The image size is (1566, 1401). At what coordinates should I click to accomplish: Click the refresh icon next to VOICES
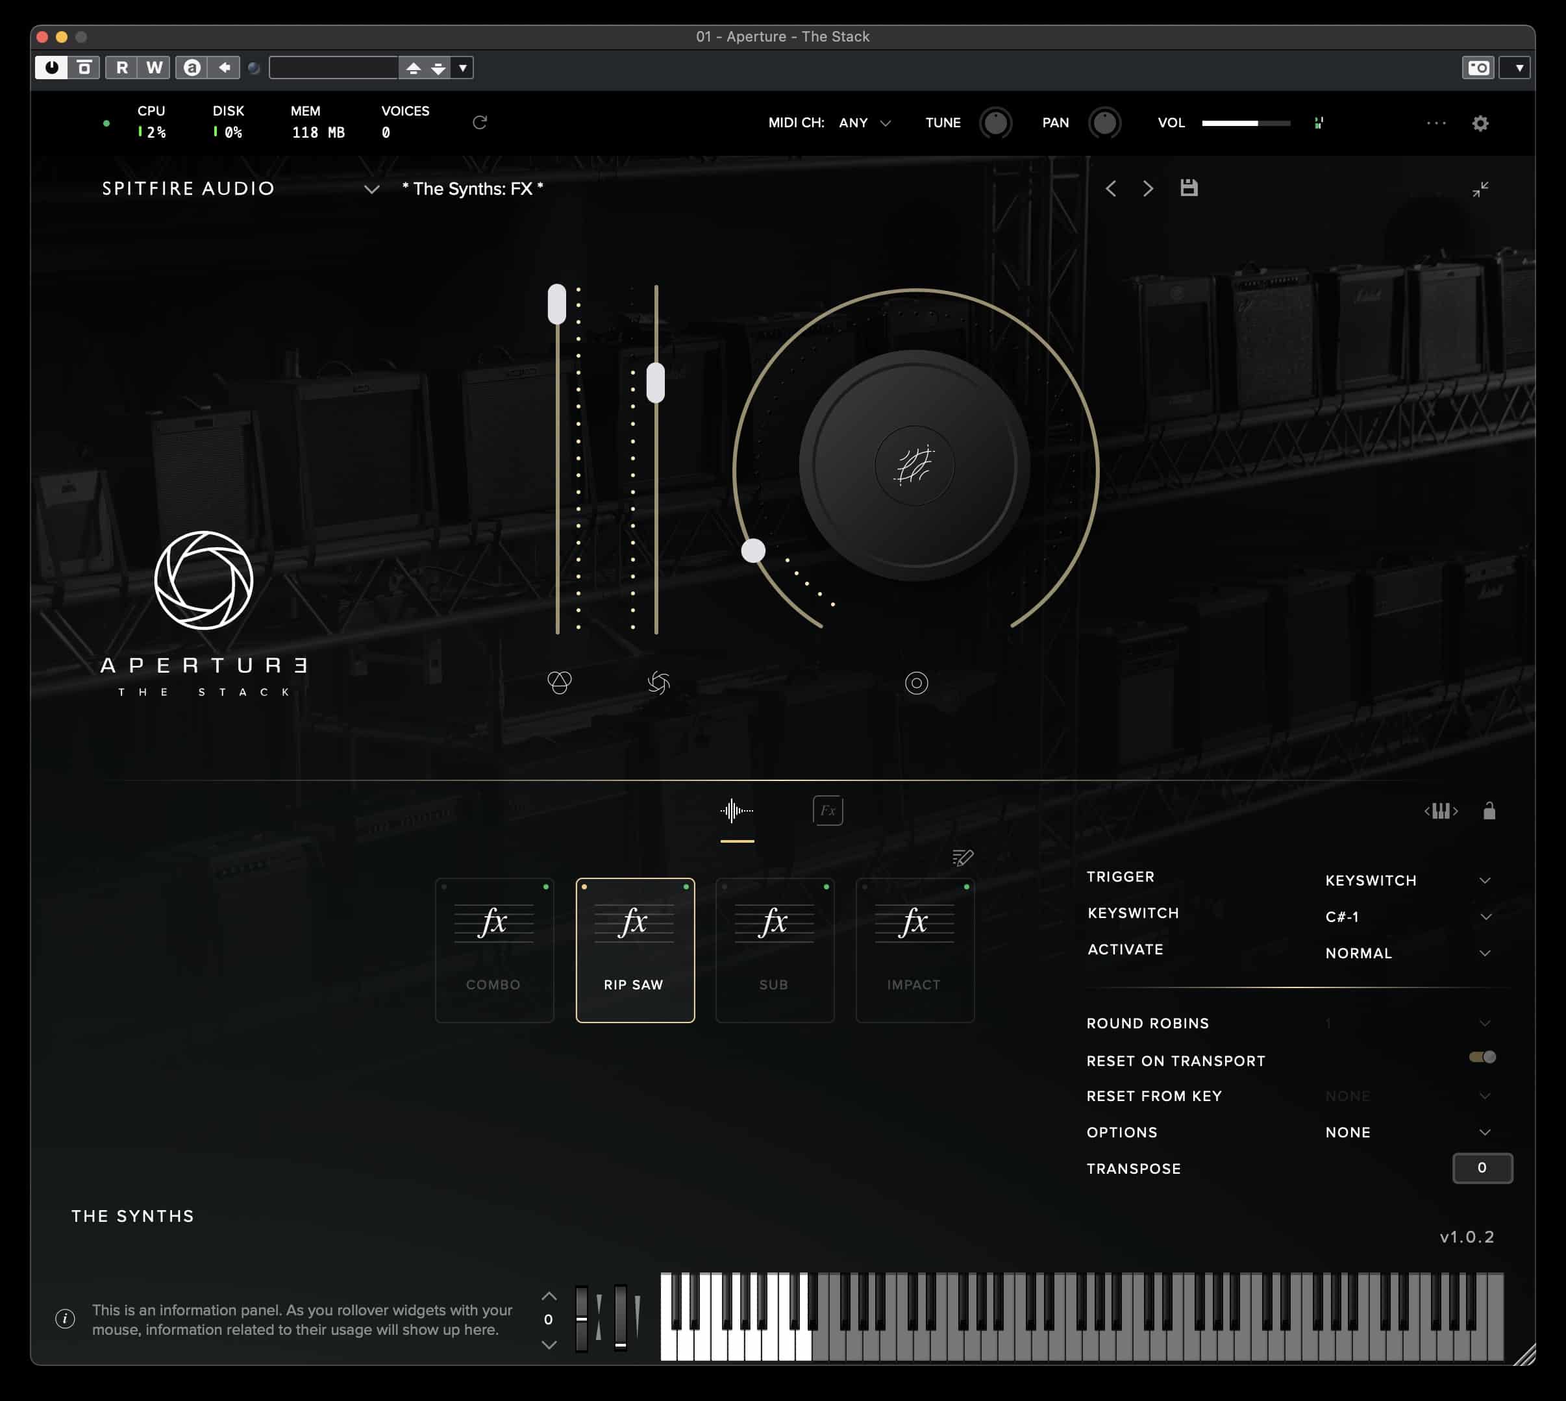[x=480, y=123]
